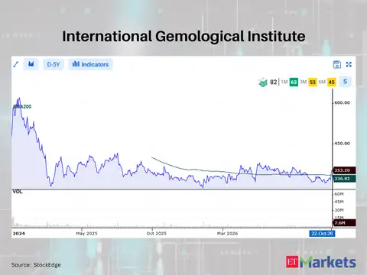Click the S button
Viewport: 367px width, 275px height.
click(345, 82)
